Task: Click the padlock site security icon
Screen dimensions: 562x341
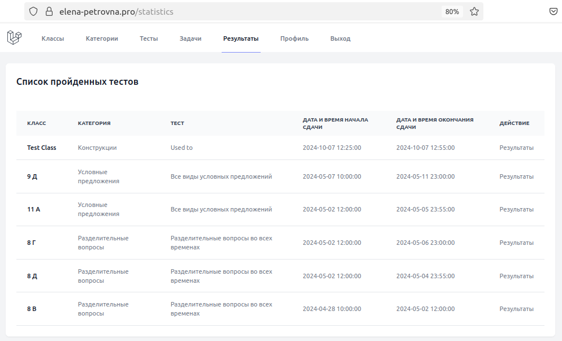Action: pos(49,11)
